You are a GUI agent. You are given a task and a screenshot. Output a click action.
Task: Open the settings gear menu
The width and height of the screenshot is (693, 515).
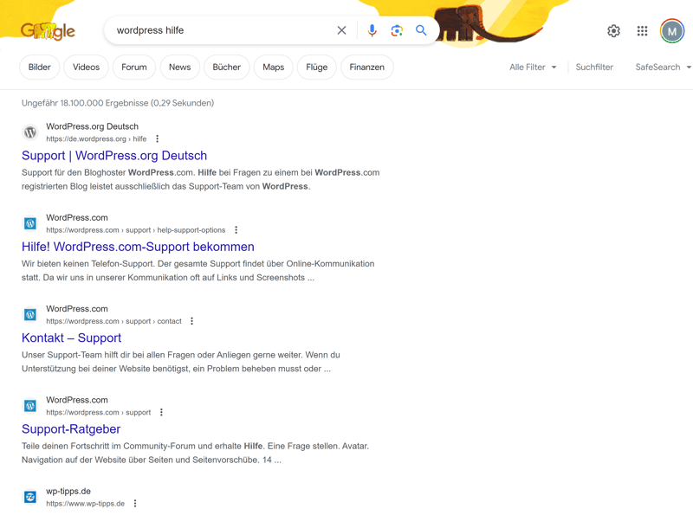click(x=613, y=31)
